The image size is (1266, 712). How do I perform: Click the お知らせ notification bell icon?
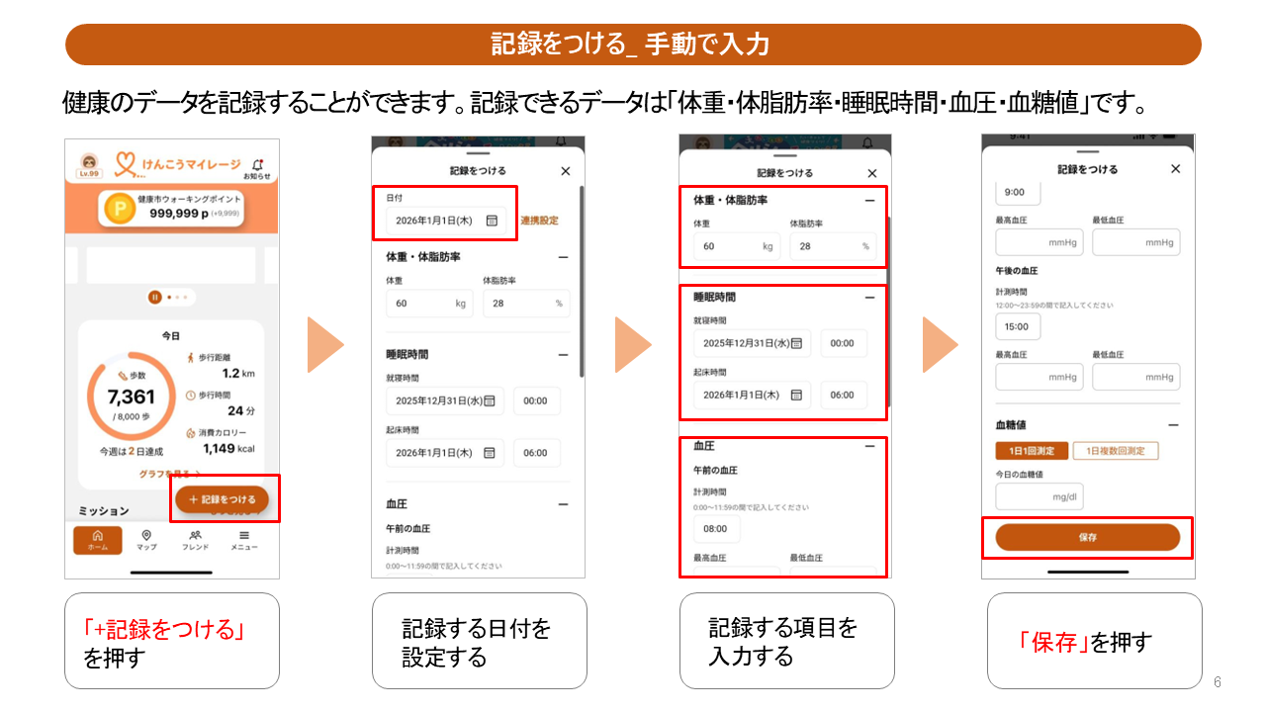(257, 165)
